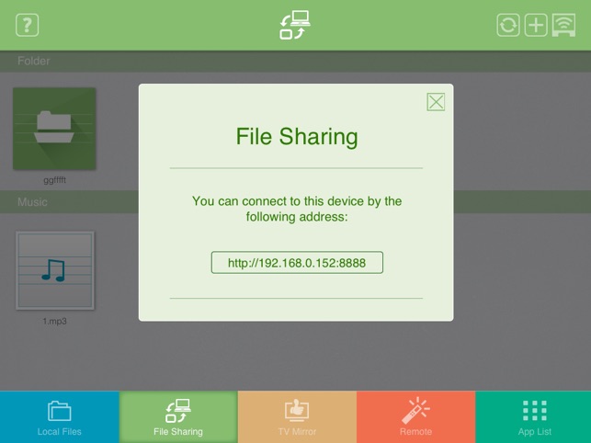Screen dimensions: 591x443
Task: Switch to the Local Files tab
Action: [60, 417]
